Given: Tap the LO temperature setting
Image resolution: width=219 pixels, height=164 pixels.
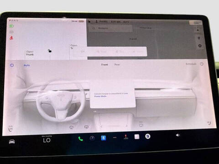Looking at the screenshot, I should [x=47, y=140].
